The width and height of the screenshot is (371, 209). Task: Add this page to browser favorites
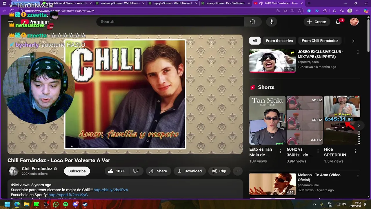pyautogui.click(x=299, y=11)
